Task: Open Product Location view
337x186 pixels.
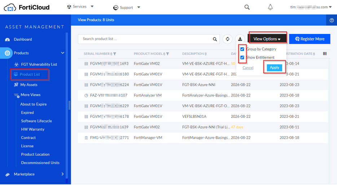Action: (x=35, y=154)
